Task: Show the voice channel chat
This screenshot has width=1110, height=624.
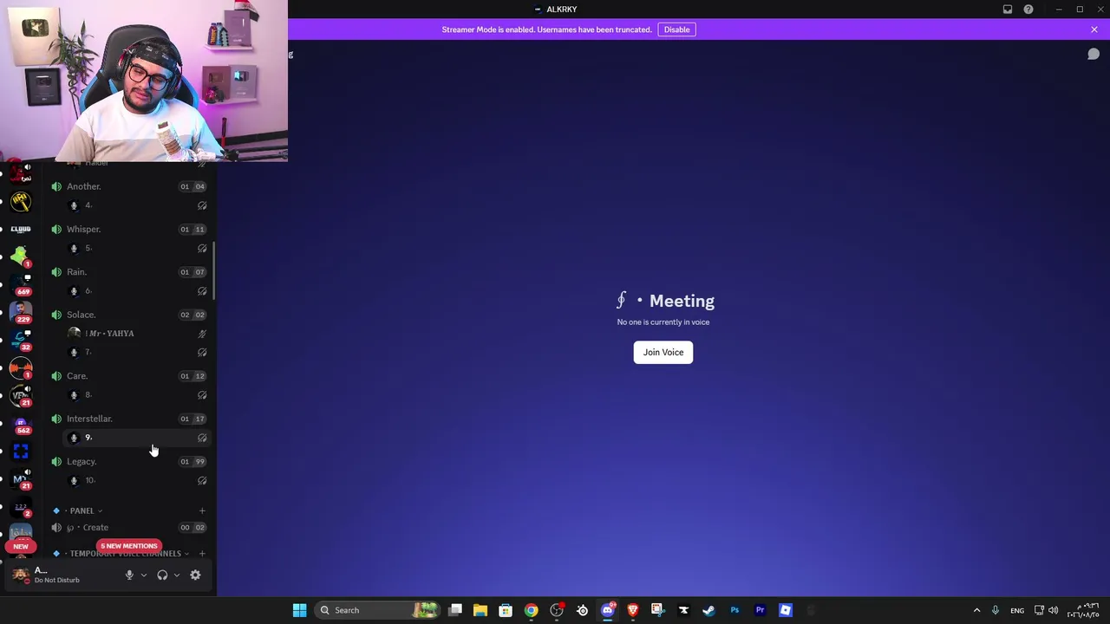Action: click(1094, 55)
